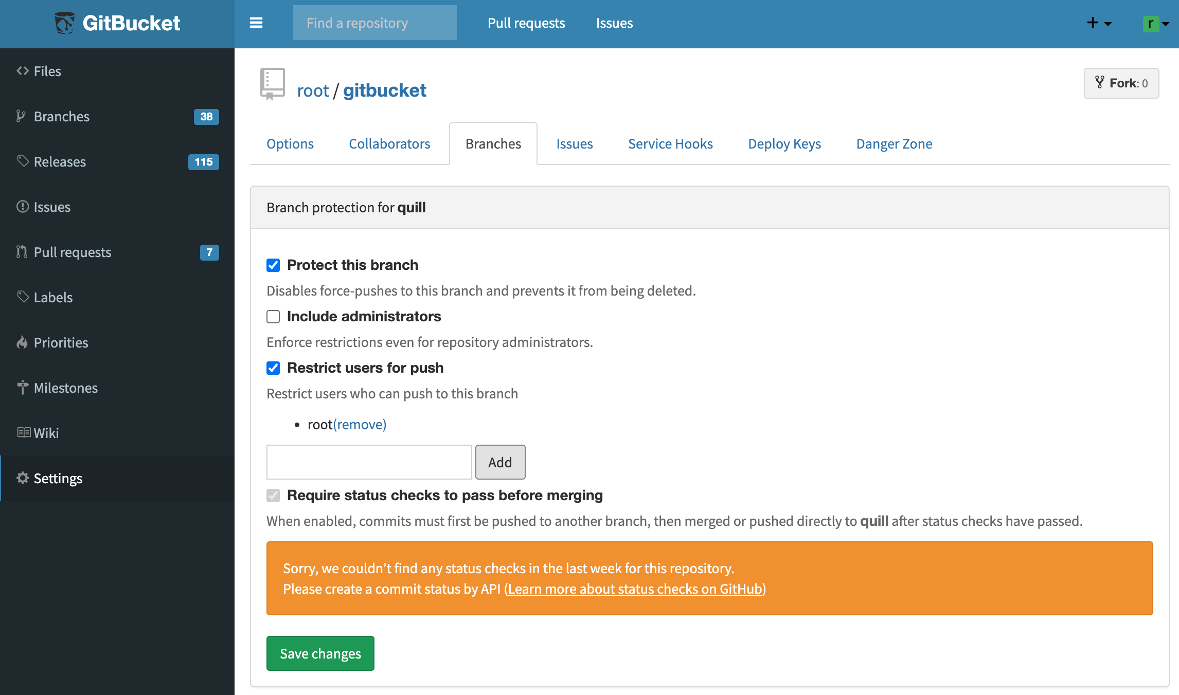
Task: Open Files via the code icon
Action: [23, 71]
